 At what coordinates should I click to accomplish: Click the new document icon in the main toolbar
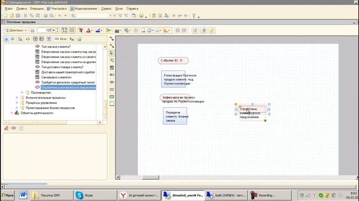(6, 16)
